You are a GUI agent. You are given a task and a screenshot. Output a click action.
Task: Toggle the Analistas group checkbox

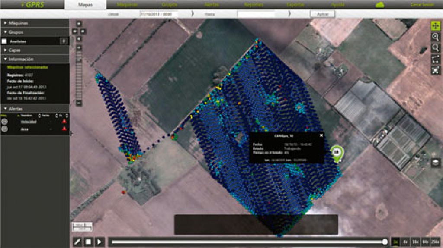[x=4, y=41]
